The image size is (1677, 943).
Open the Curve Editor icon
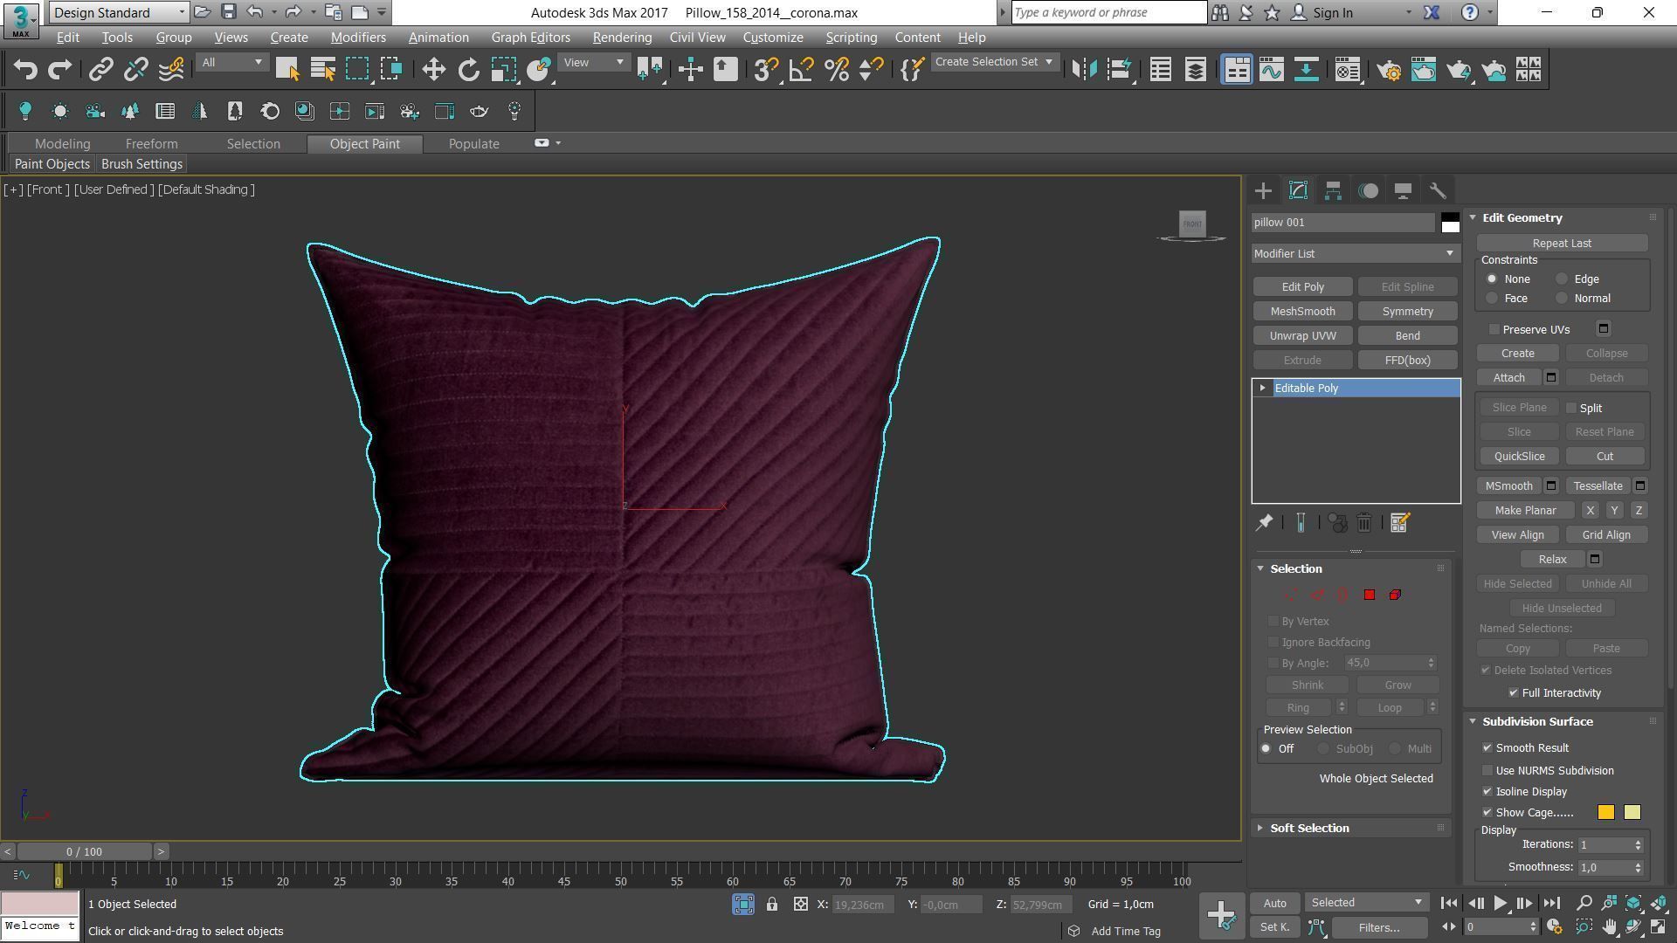coord(1272,69)
